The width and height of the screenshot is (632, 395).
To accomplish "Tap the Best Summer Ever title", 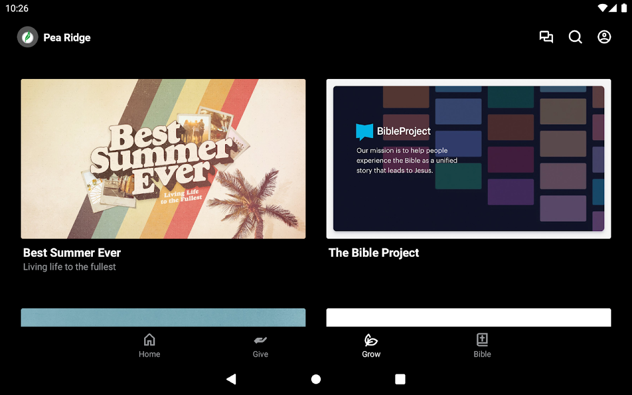I will tap(72, 253).
